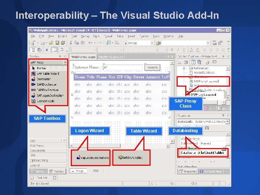Open the Web Forms toolbox section

click(48, 146)
